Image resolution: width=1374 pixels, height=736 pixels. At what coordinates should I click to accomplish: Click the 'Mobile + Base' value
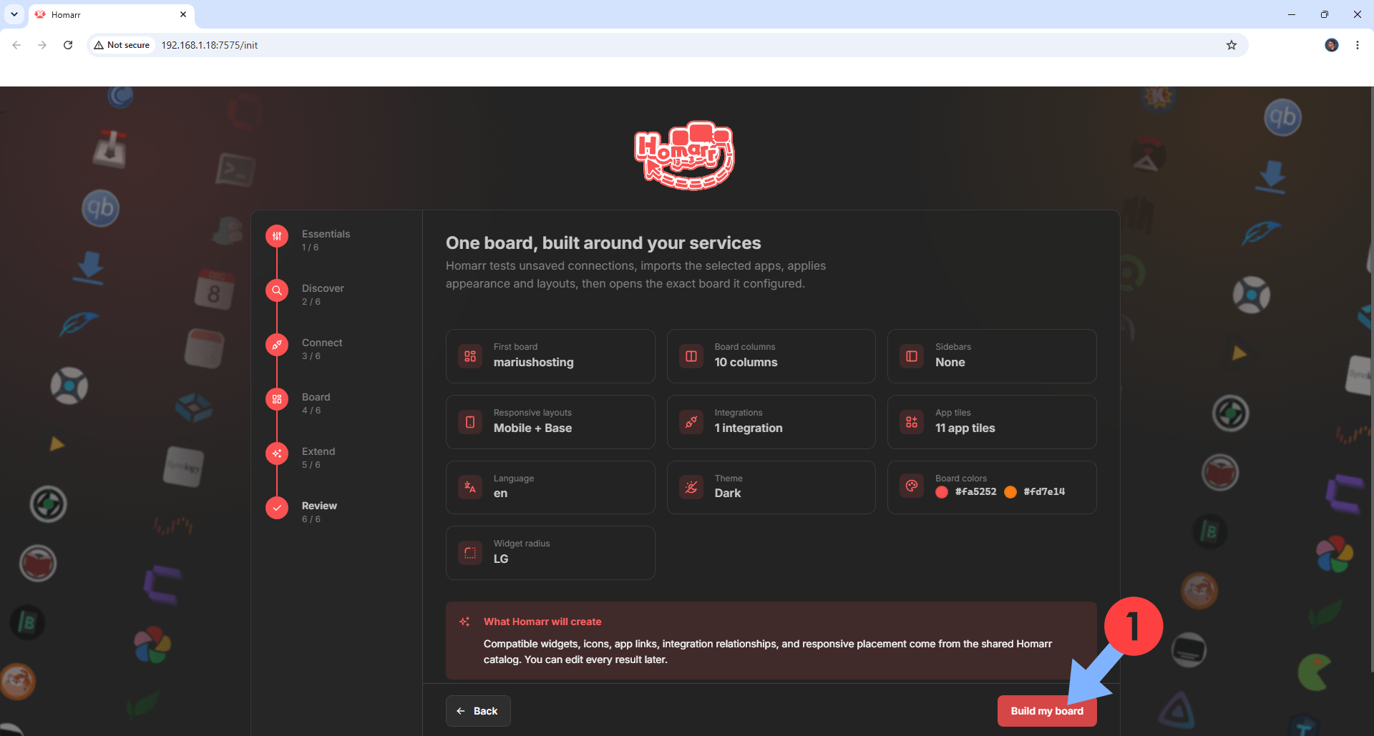click(x=532, y=428)
